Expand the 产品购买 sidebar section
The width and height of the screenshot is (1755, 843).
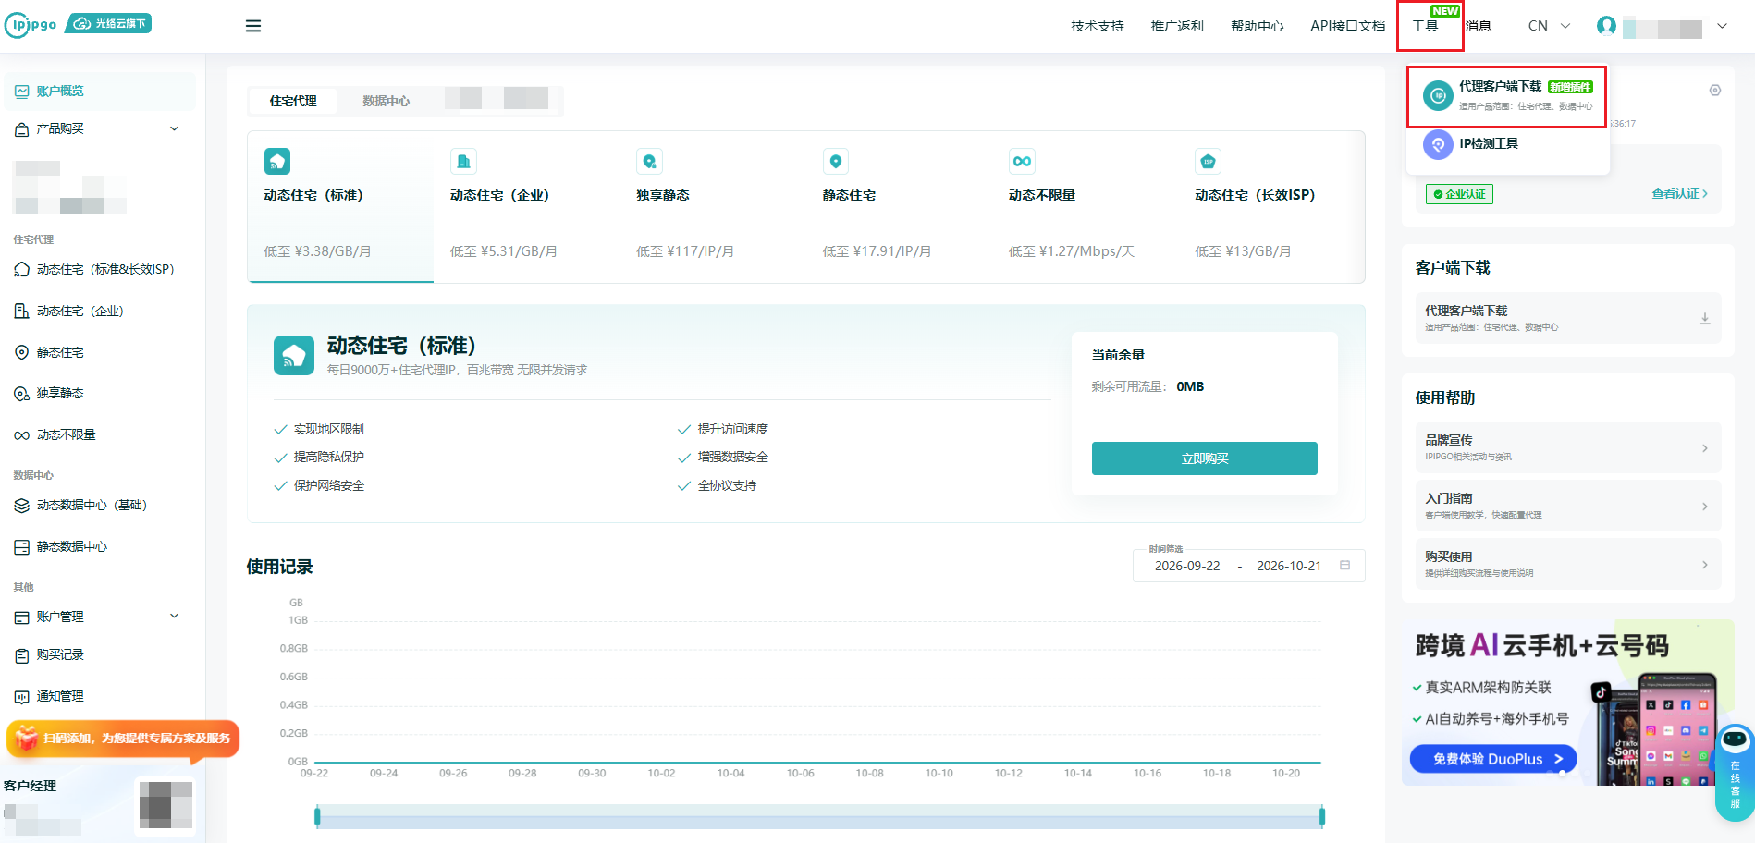coord(99,128)
